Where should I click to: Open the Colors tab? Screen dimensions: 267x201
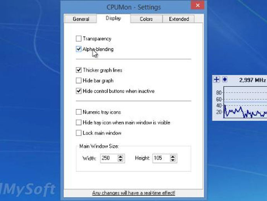[146, 19]
